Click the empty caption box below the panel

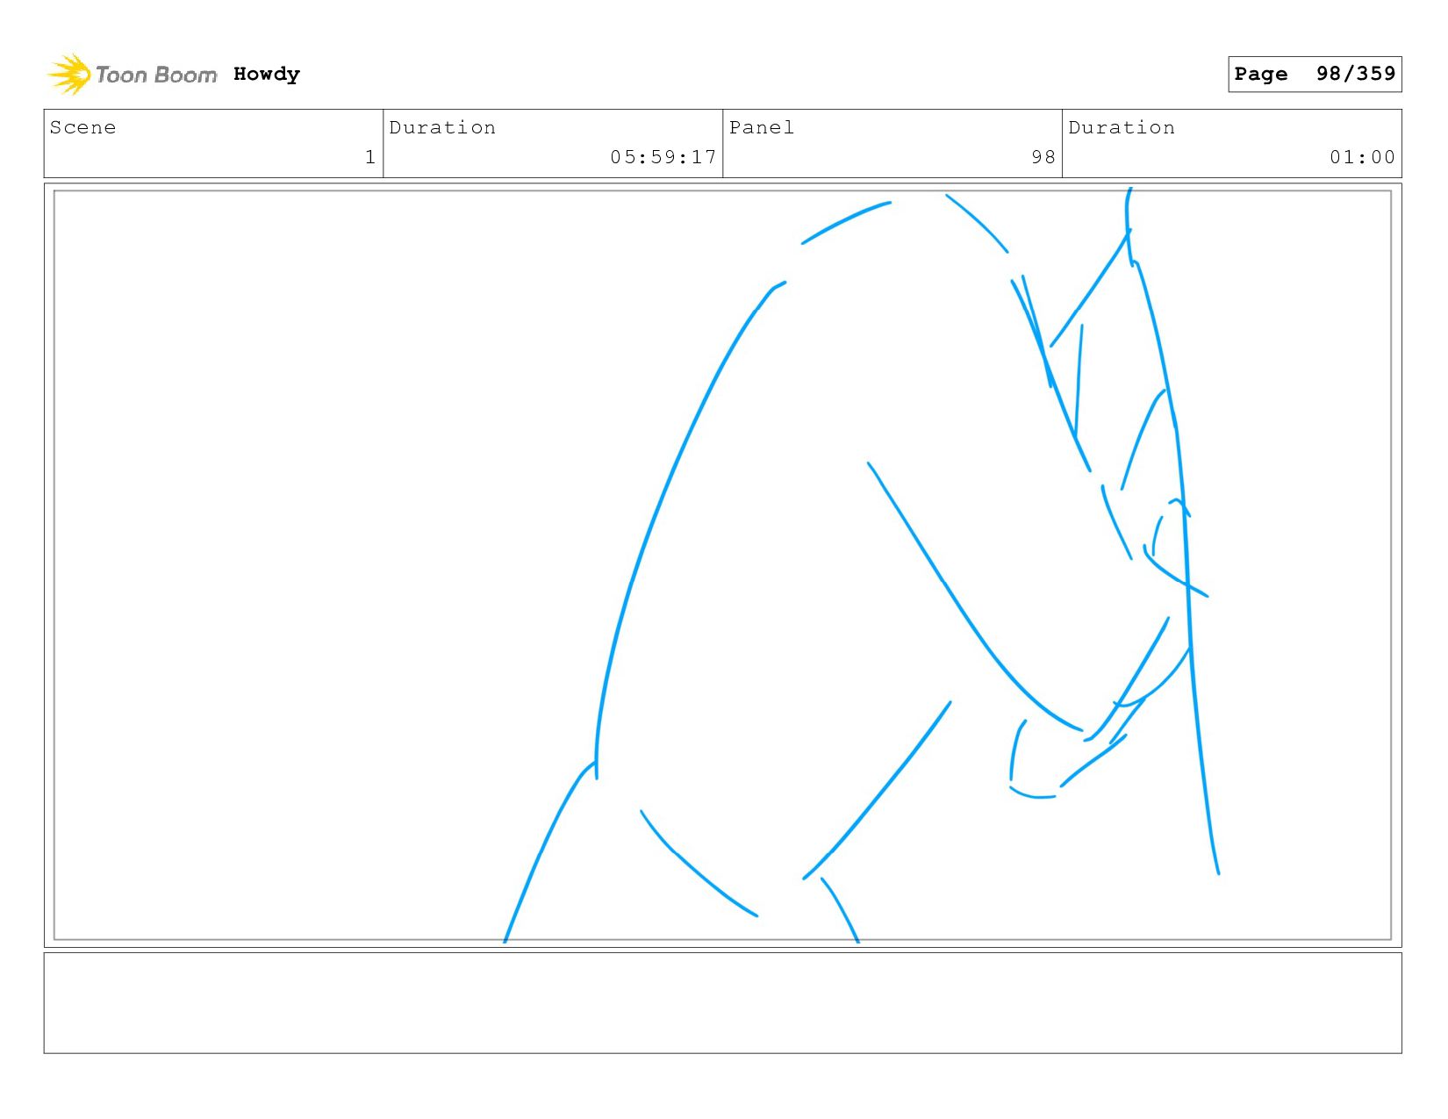tap(722, 1003)
